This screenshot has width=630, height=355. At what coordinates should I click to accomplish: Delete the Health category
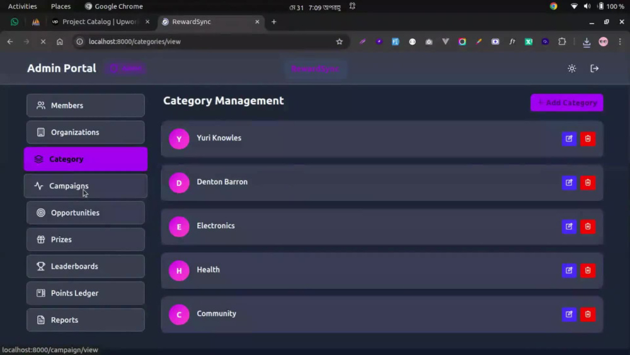pos(588,270)
